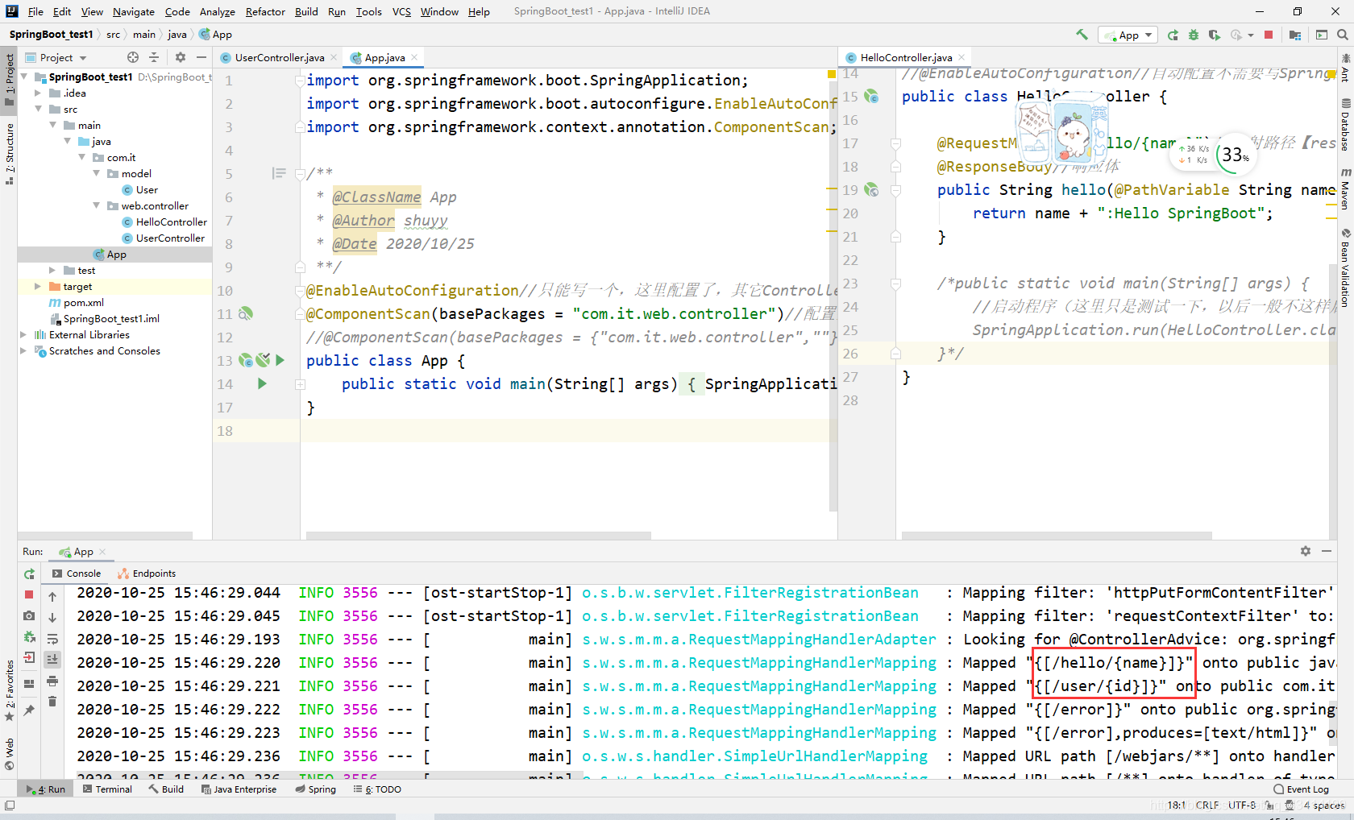Toggle Bean Validation side panel
Image resolution: width=1354 pixels, height=820 pixels.
click(x=1345, y=268)
